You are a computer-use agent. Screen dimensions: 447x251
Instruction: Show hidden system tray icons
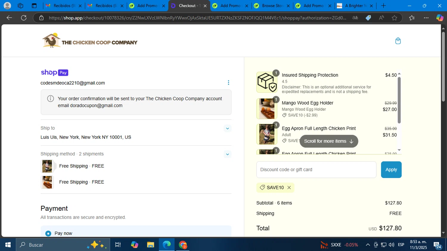tap(368, 245)
